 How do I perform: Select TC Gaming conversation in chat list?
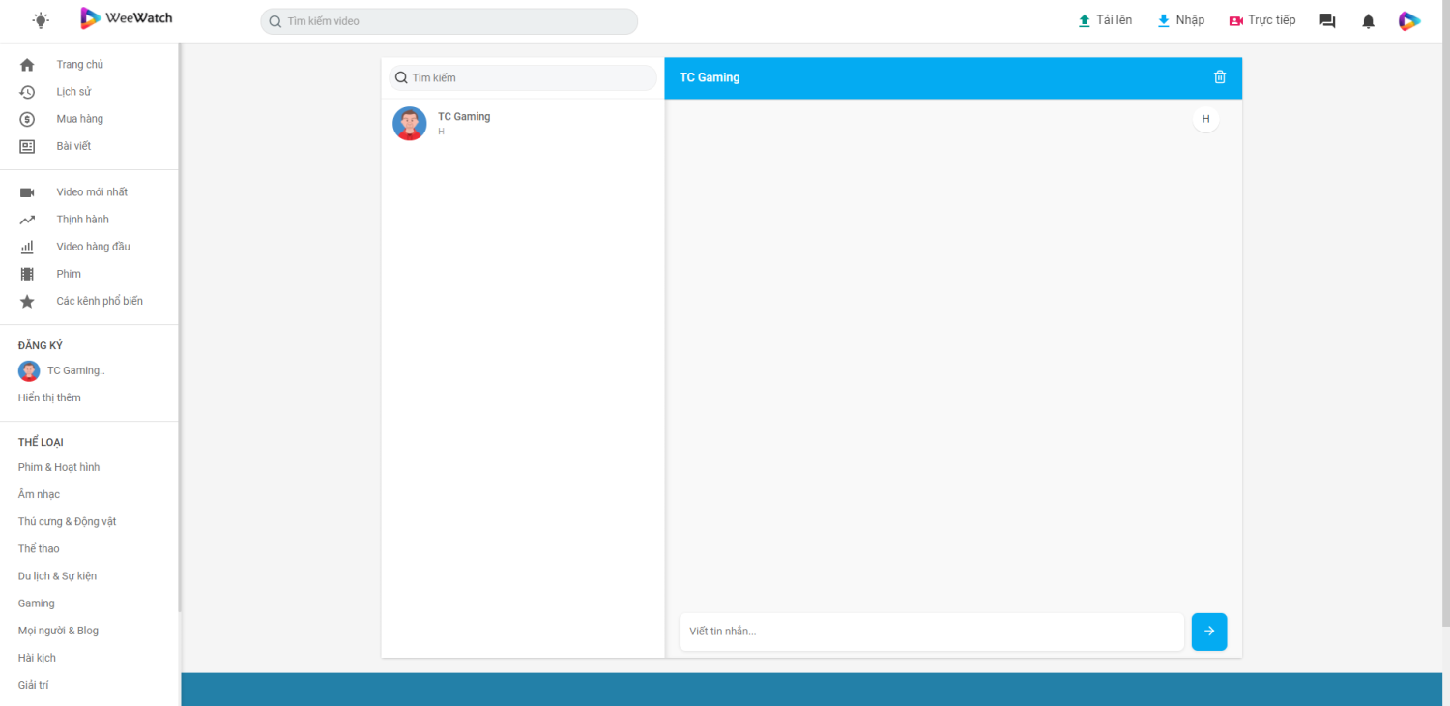click(x=522, y=124)
